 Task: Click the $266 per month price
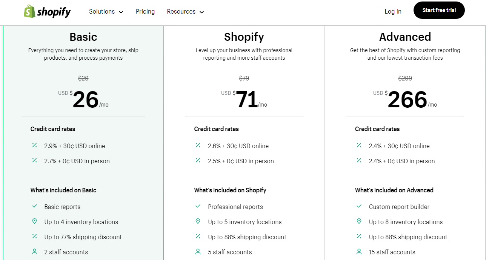[x=405, y=99]
